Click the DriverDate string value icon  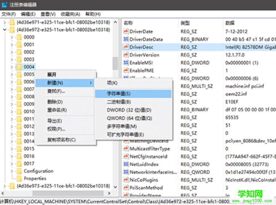pyautogui.click(x=126, y=32)
